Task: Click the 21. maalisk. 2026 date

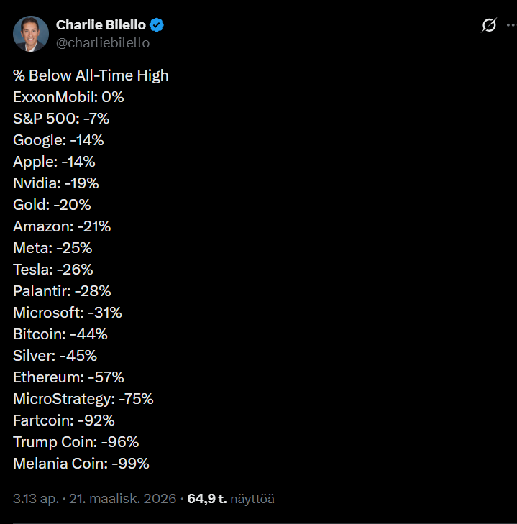Action: point(124,498)
